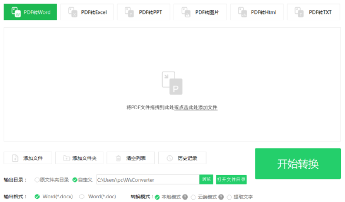Click the 转换模式 label
The width and height of the screenshot is (345, 202).
(x=142, y=197)
